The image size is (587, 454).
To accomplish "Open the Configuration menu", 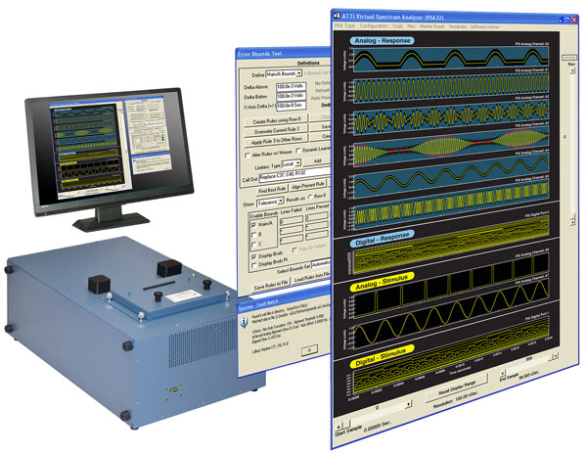I will (x=374, y=25).
